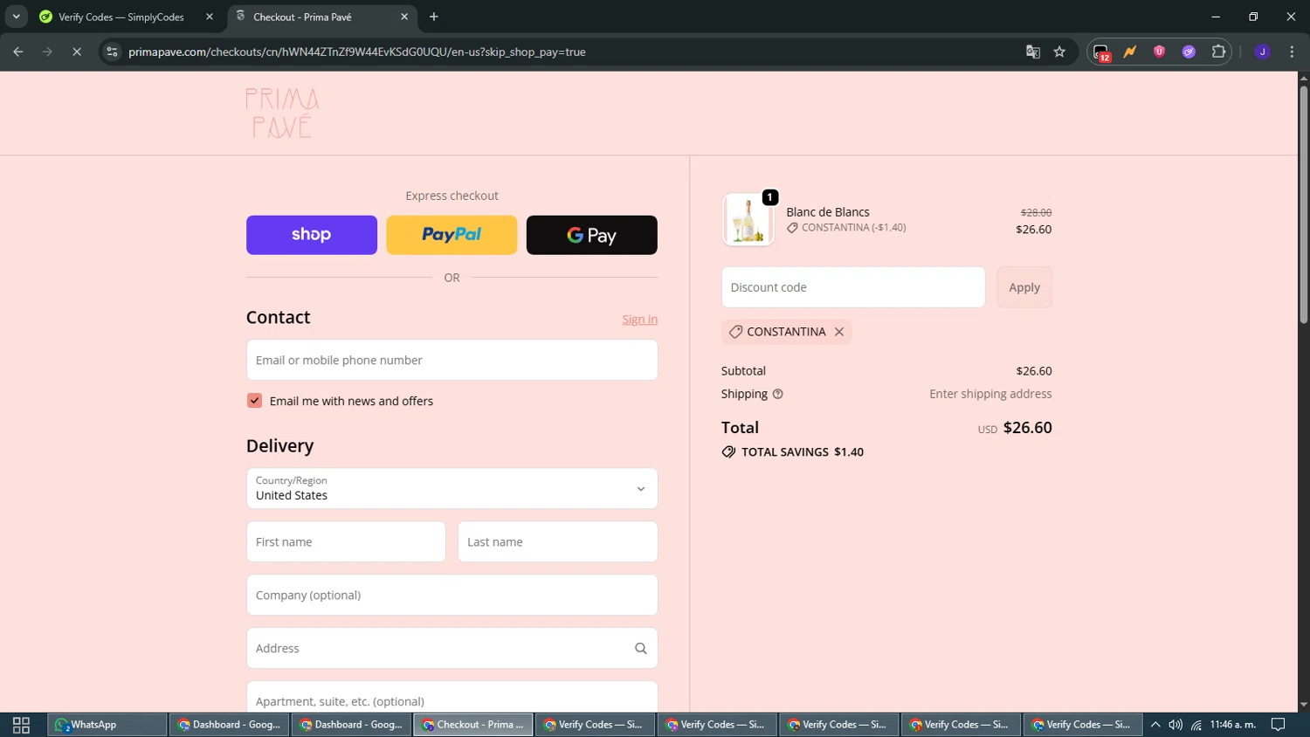Open the Blanc de Blancs product thumbnail
Viewport: 1310px width, 737px height.
pos(748,219)
